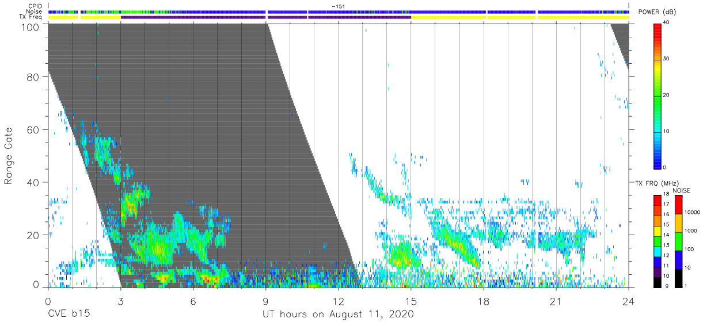Click x-axis tick label '12'
Image resolution: width=707 pixels, height=326 pixels.
[338, 302]
